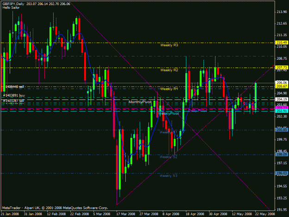Click the 193.25 price scale value
The width and height of the screenshot is (289, 217).
click(x=282, y=198)
